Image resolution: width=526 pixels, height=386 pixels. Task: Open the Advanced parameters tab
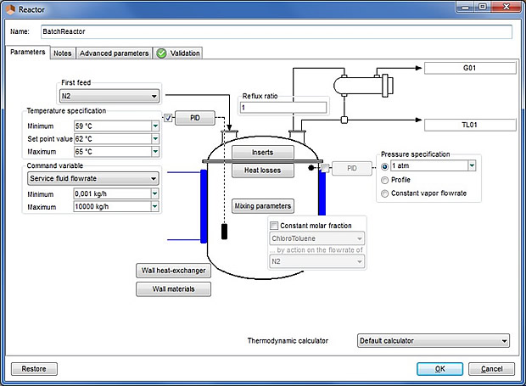pos(114,53)
